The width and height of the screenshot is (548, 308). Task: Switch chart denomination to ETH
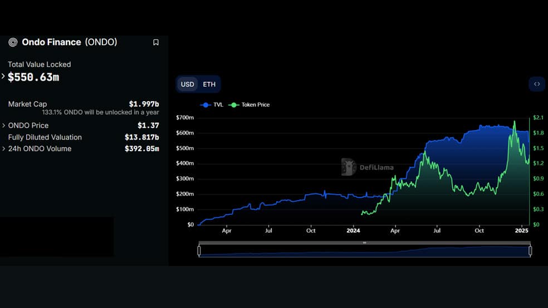coord(209,85)
